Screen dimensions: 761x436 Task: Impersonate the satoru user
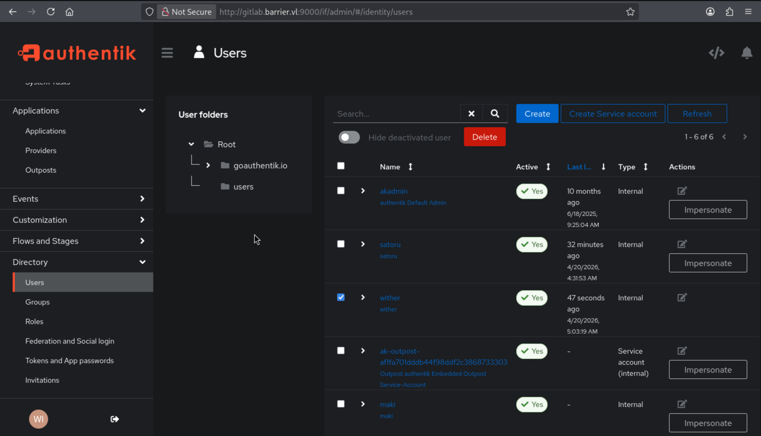point(708,263)
